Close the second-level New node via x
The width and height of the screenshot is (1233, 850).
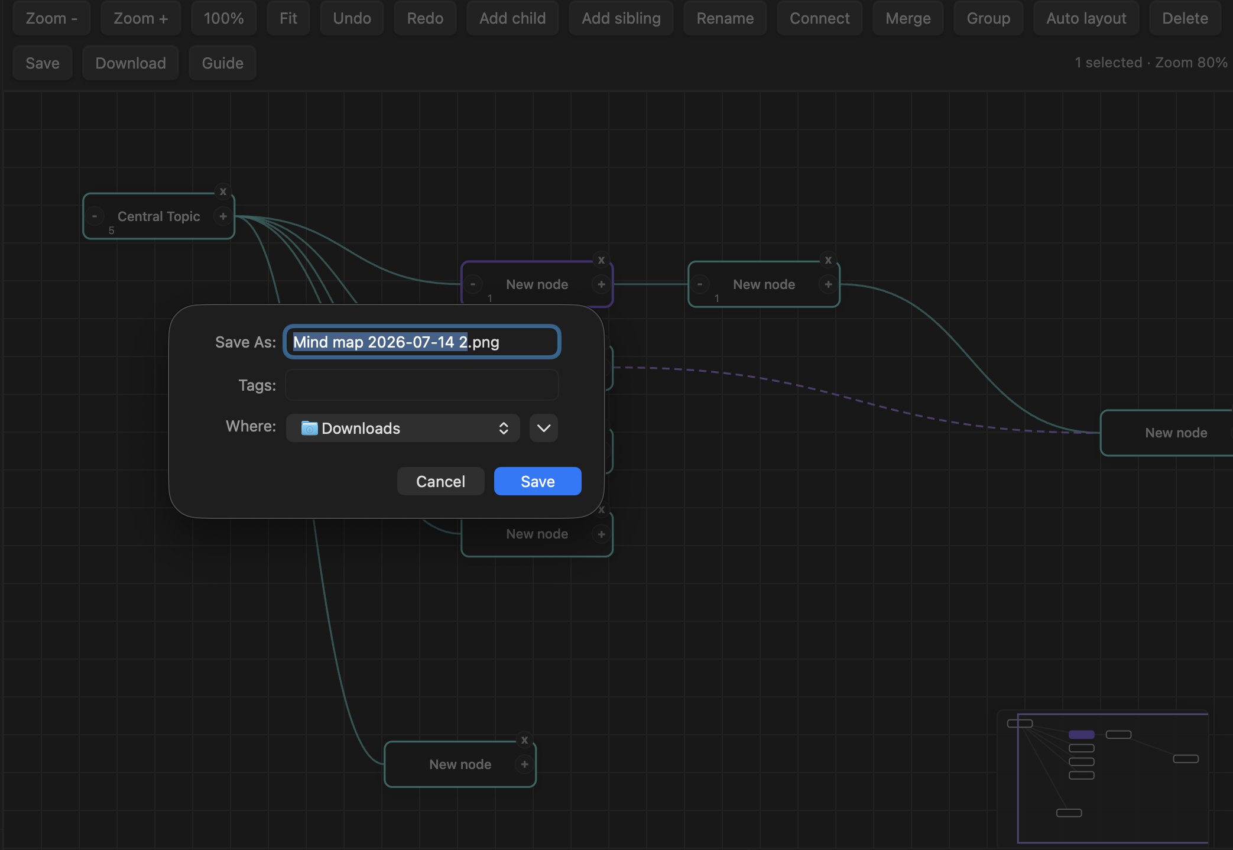[829, 260]
